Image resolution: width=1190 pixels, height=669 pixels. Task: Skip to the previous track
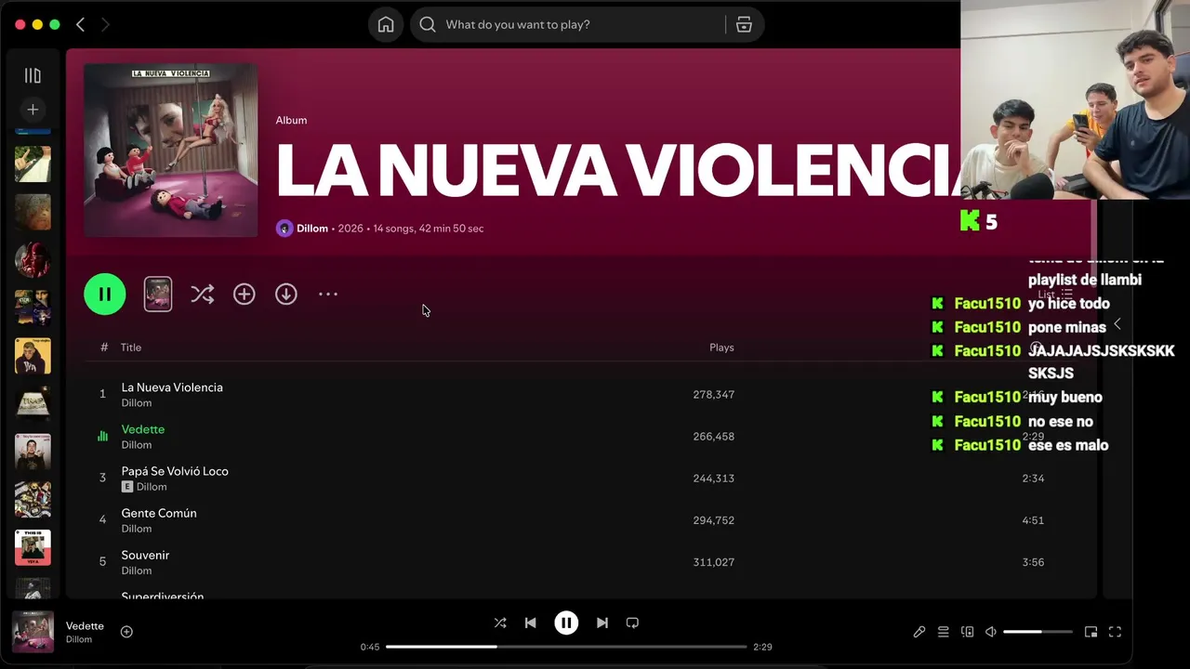point(530,623)
